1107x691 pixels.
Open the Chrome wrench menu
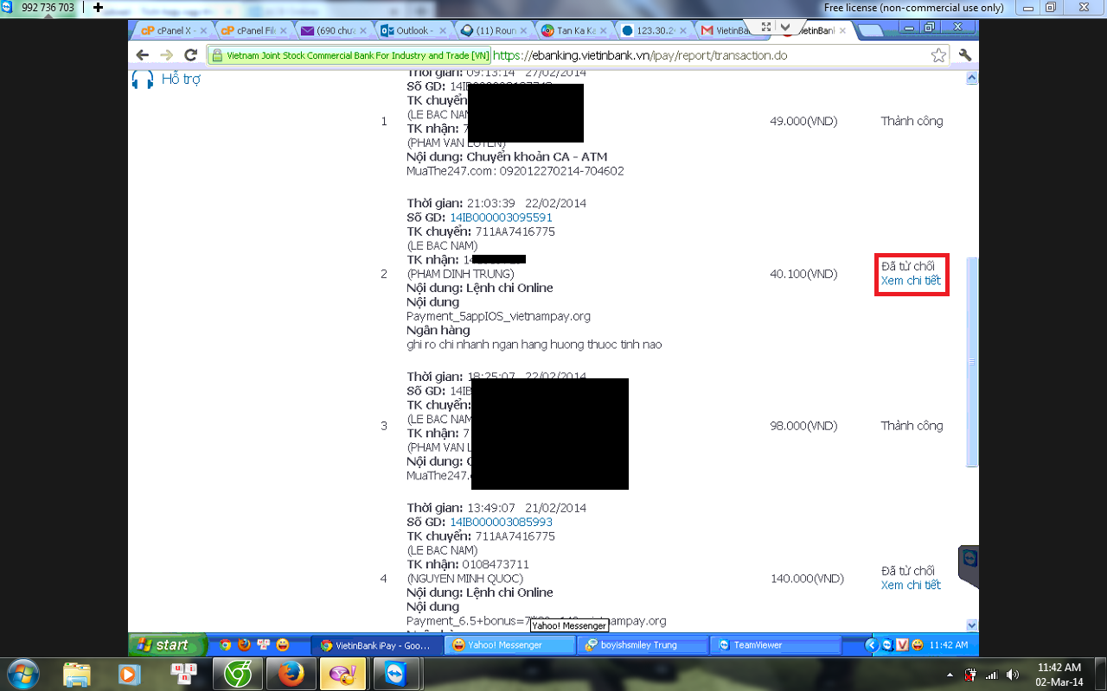(965, 55)
